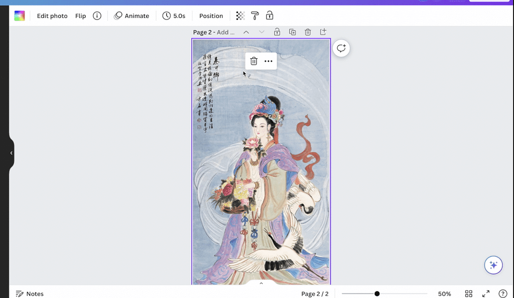Enter fullscreen present mode
The width and height of the screenshot is (514, 298).
point(486,294)
